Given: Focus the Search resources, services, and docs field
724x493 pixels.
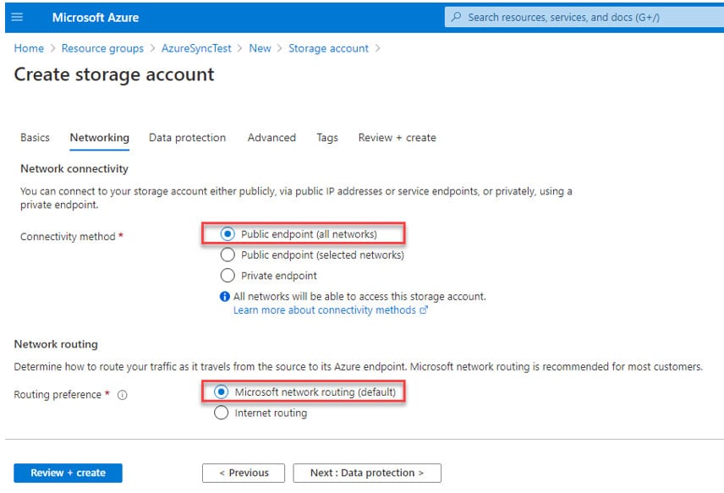Looking at the screenshot, I should click(x=584, y=17).
